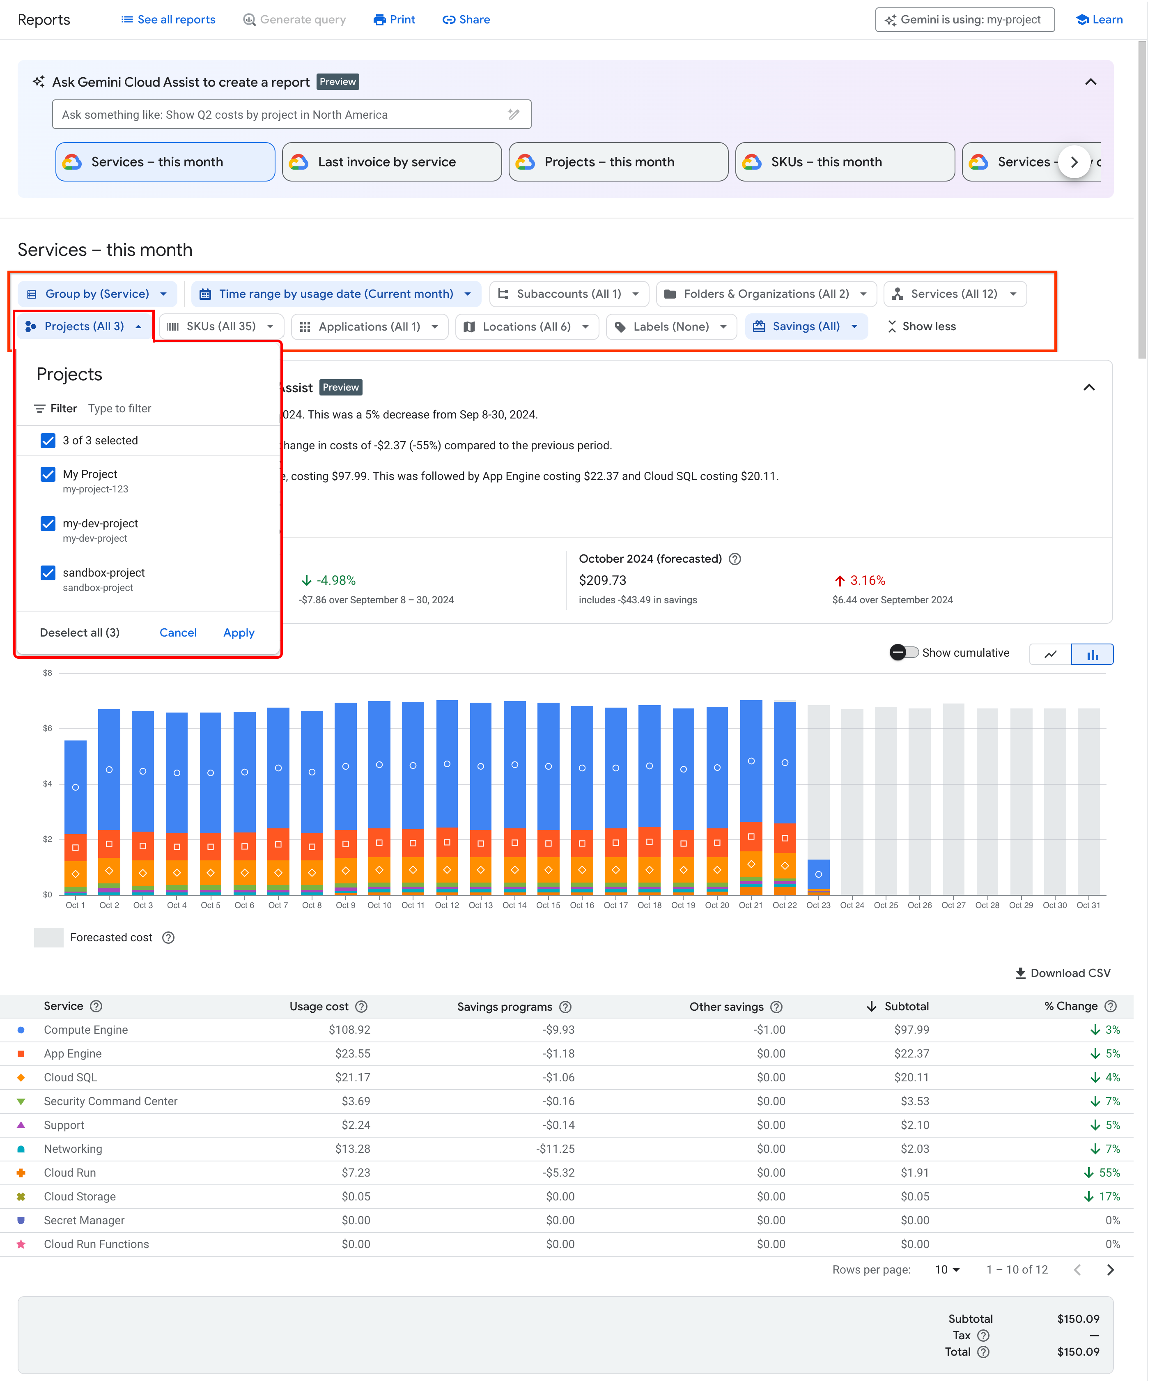This screenshot has height=1391, width=1157.
Task: Uncheck the sandbox-project checkbox
Action: click(48, 573)
